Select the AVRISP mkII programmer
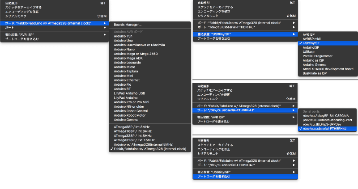Image resolution: width=358 pixels, height=189 pixels. [328, 39]
